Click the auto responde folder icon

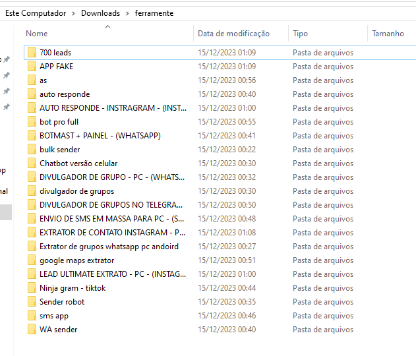(32, 94)
